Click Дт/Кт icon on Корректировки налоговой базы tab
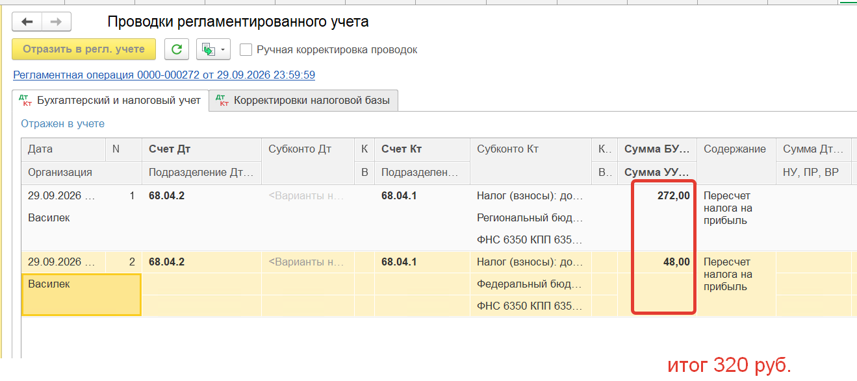This screenshot has height=381, width=857. pos(222,101)
